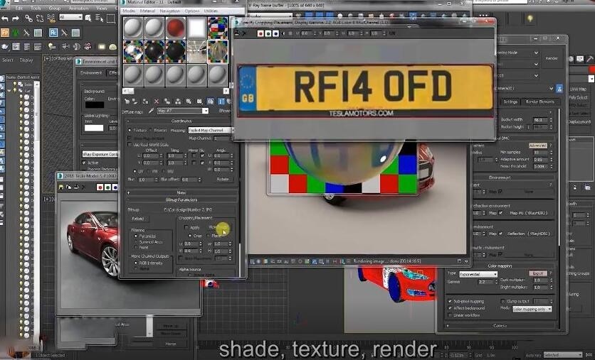The width and height of the screenshot is (595, 360).
Task: Select Pyramidal filtering radio button
Action: pos(136,236)
